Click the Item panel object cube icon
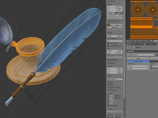158x118 pixels. [108, 79]
